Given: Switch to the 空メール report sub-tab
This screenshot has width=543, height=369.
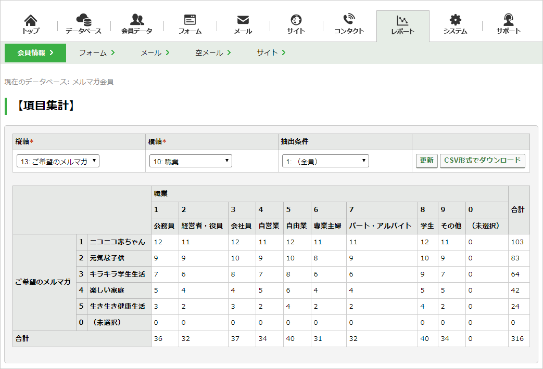Looking at the screenshot, I should pyautogui.click(x=213, y=52).
